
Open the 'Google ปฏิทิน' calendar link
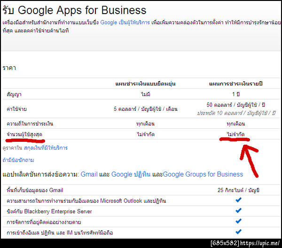point(131,174)
